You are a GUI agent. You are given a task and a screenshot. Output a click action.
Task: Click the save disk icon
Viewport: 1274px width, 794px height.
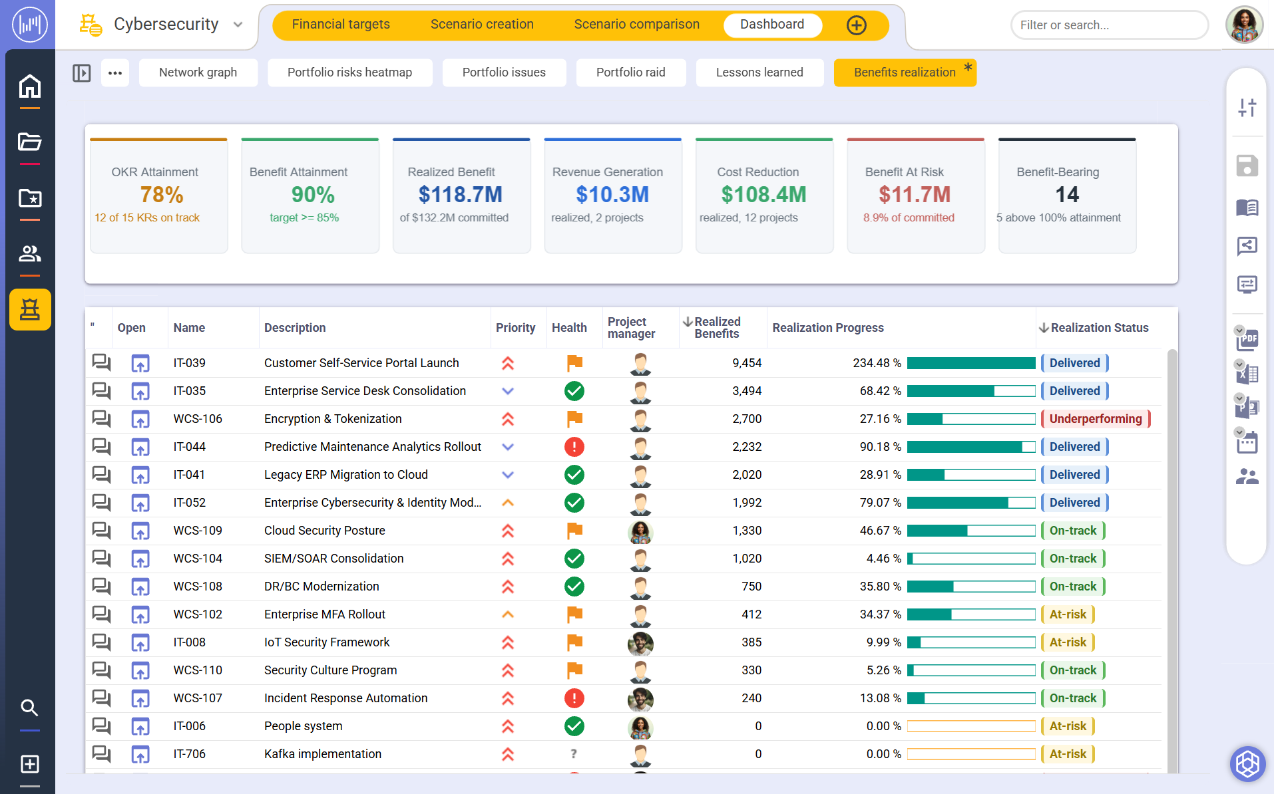click(1247, 166)
